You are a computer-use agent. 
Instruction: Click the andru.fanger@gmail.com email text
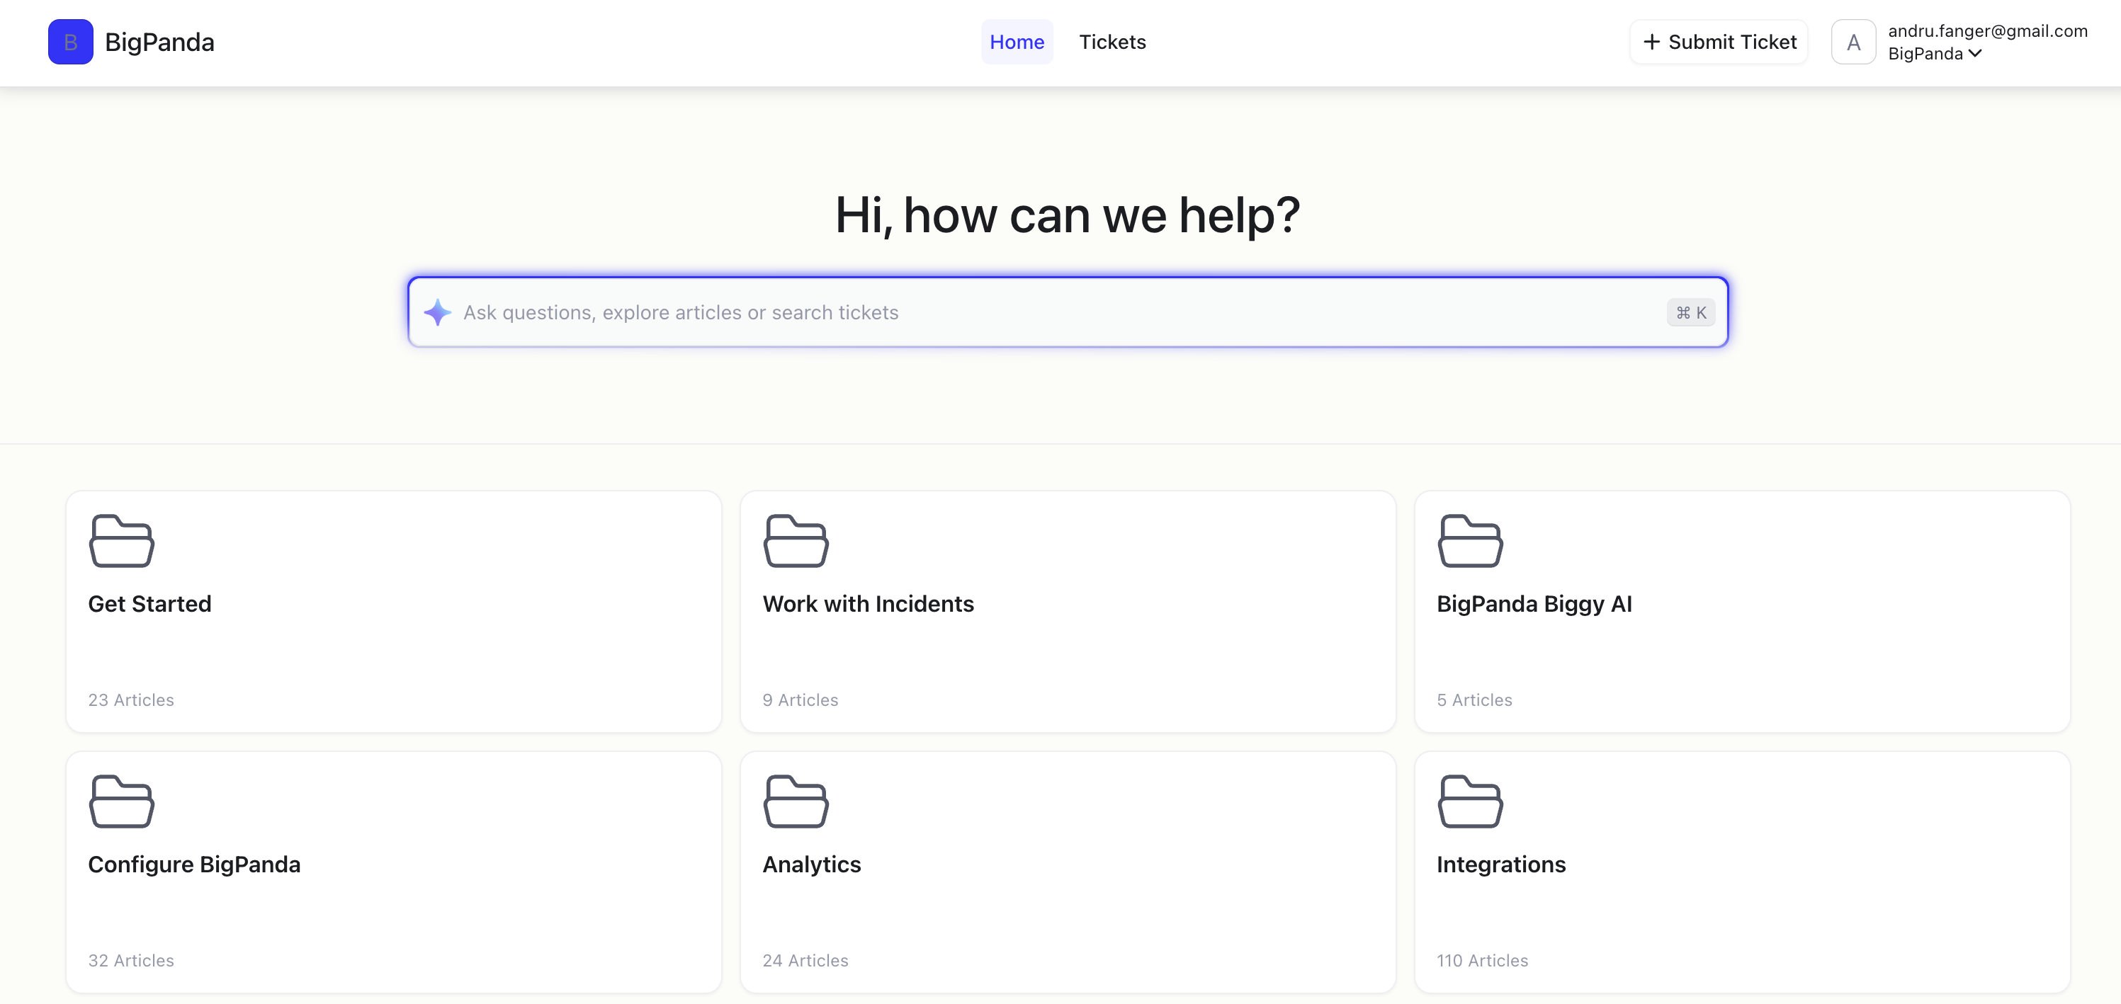click(x=1988, y=30)
